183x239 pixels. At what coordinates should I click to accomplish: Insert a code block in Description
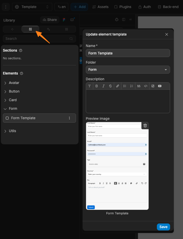coord(146,86)
